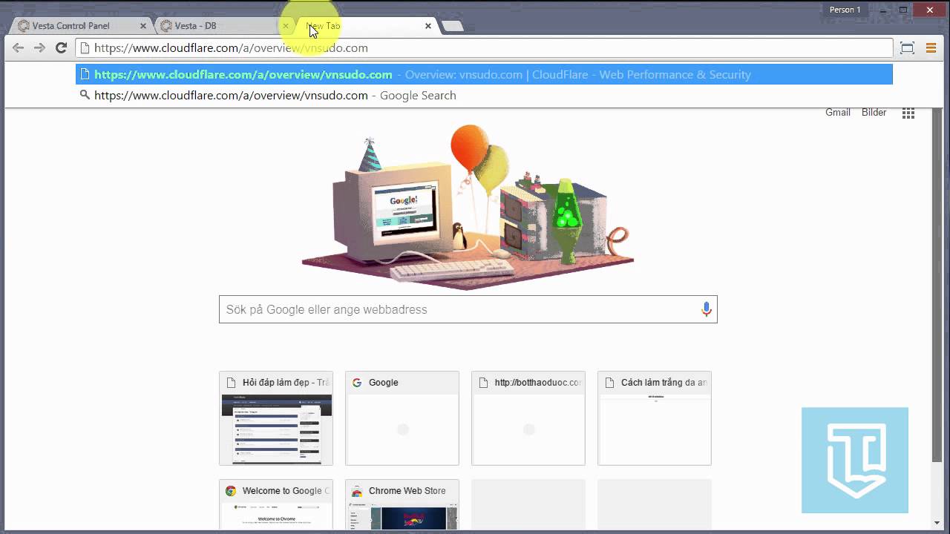950x534 pixels.
Task: Close the Vesta Control Panel tab
Action: click(143, 26)
